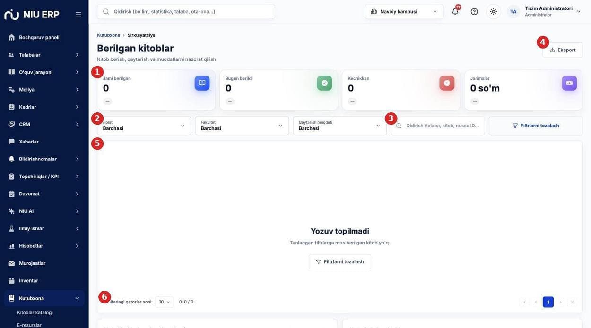Open the Qaytarish muddati filter dropdown
This screenshot has width=591, height=328.
point(340,126)
